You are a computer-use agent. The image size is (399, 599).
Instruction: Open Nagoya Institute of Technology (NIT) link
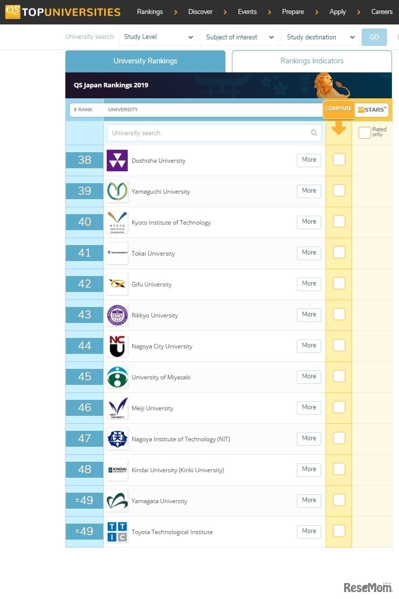tap(181, 439)
